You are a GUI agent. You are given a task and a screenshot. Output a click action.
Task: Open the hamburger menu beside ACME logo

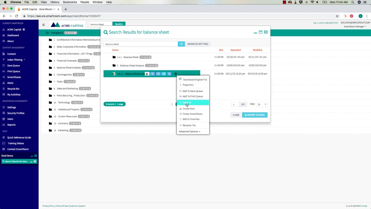click(x=43, y=25)
